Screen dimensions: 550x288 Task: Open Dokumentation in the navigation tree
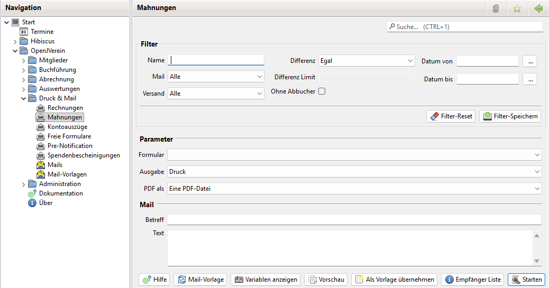point(60,193)
